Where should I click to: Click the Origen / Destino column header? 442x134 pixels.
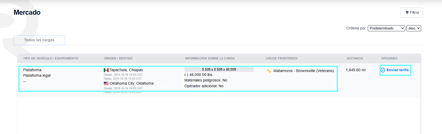(118, 58)
